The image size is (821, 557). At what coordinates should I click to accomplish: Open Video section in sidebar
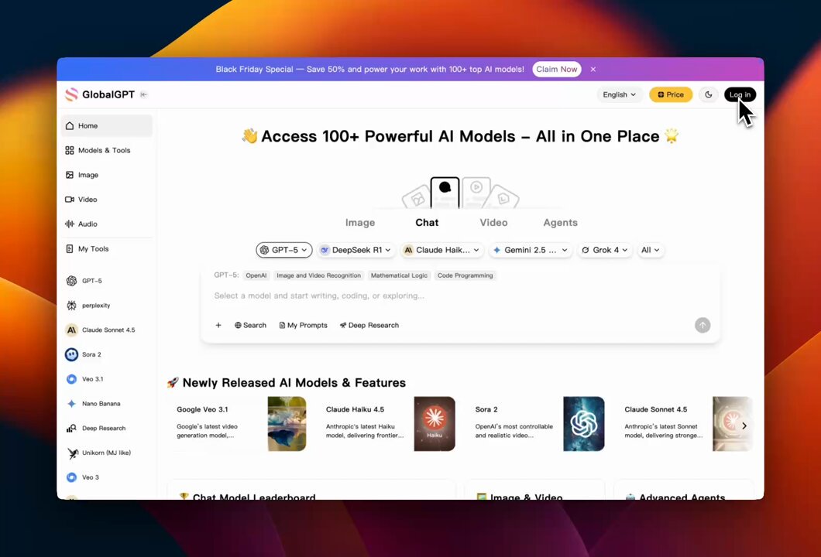[x=107, y=200]
